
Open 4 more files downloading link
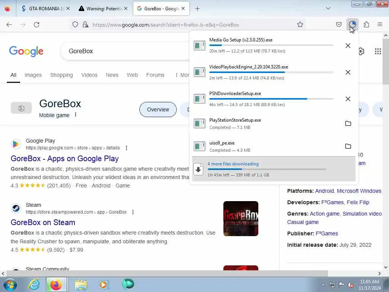[x=233, y=164]
